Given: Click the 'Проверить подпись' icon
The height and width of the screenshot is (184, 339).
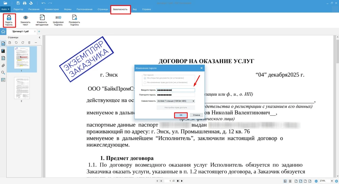Looking at the screenshot, I should pos(74,18).
